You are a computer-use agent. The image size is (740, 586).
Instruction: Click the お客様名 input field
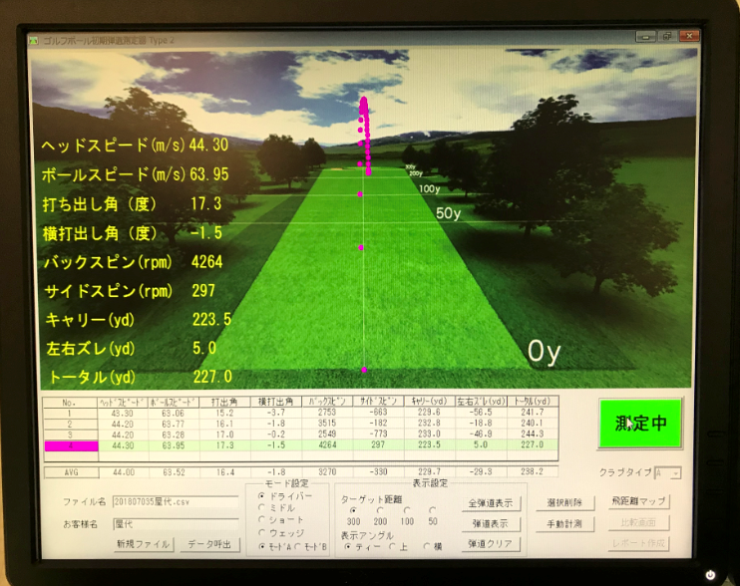[x=176, y=524]
